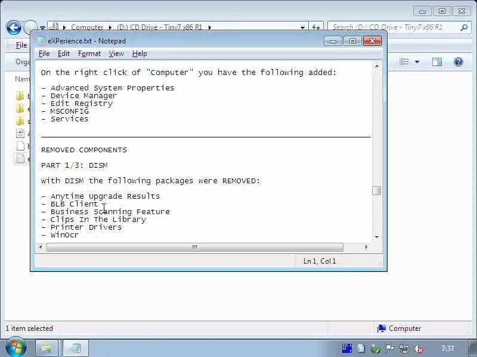Screen dimensions: 477x357
Task: Click the Show Desktop strip at taskbar end
Action: [473, 349]
